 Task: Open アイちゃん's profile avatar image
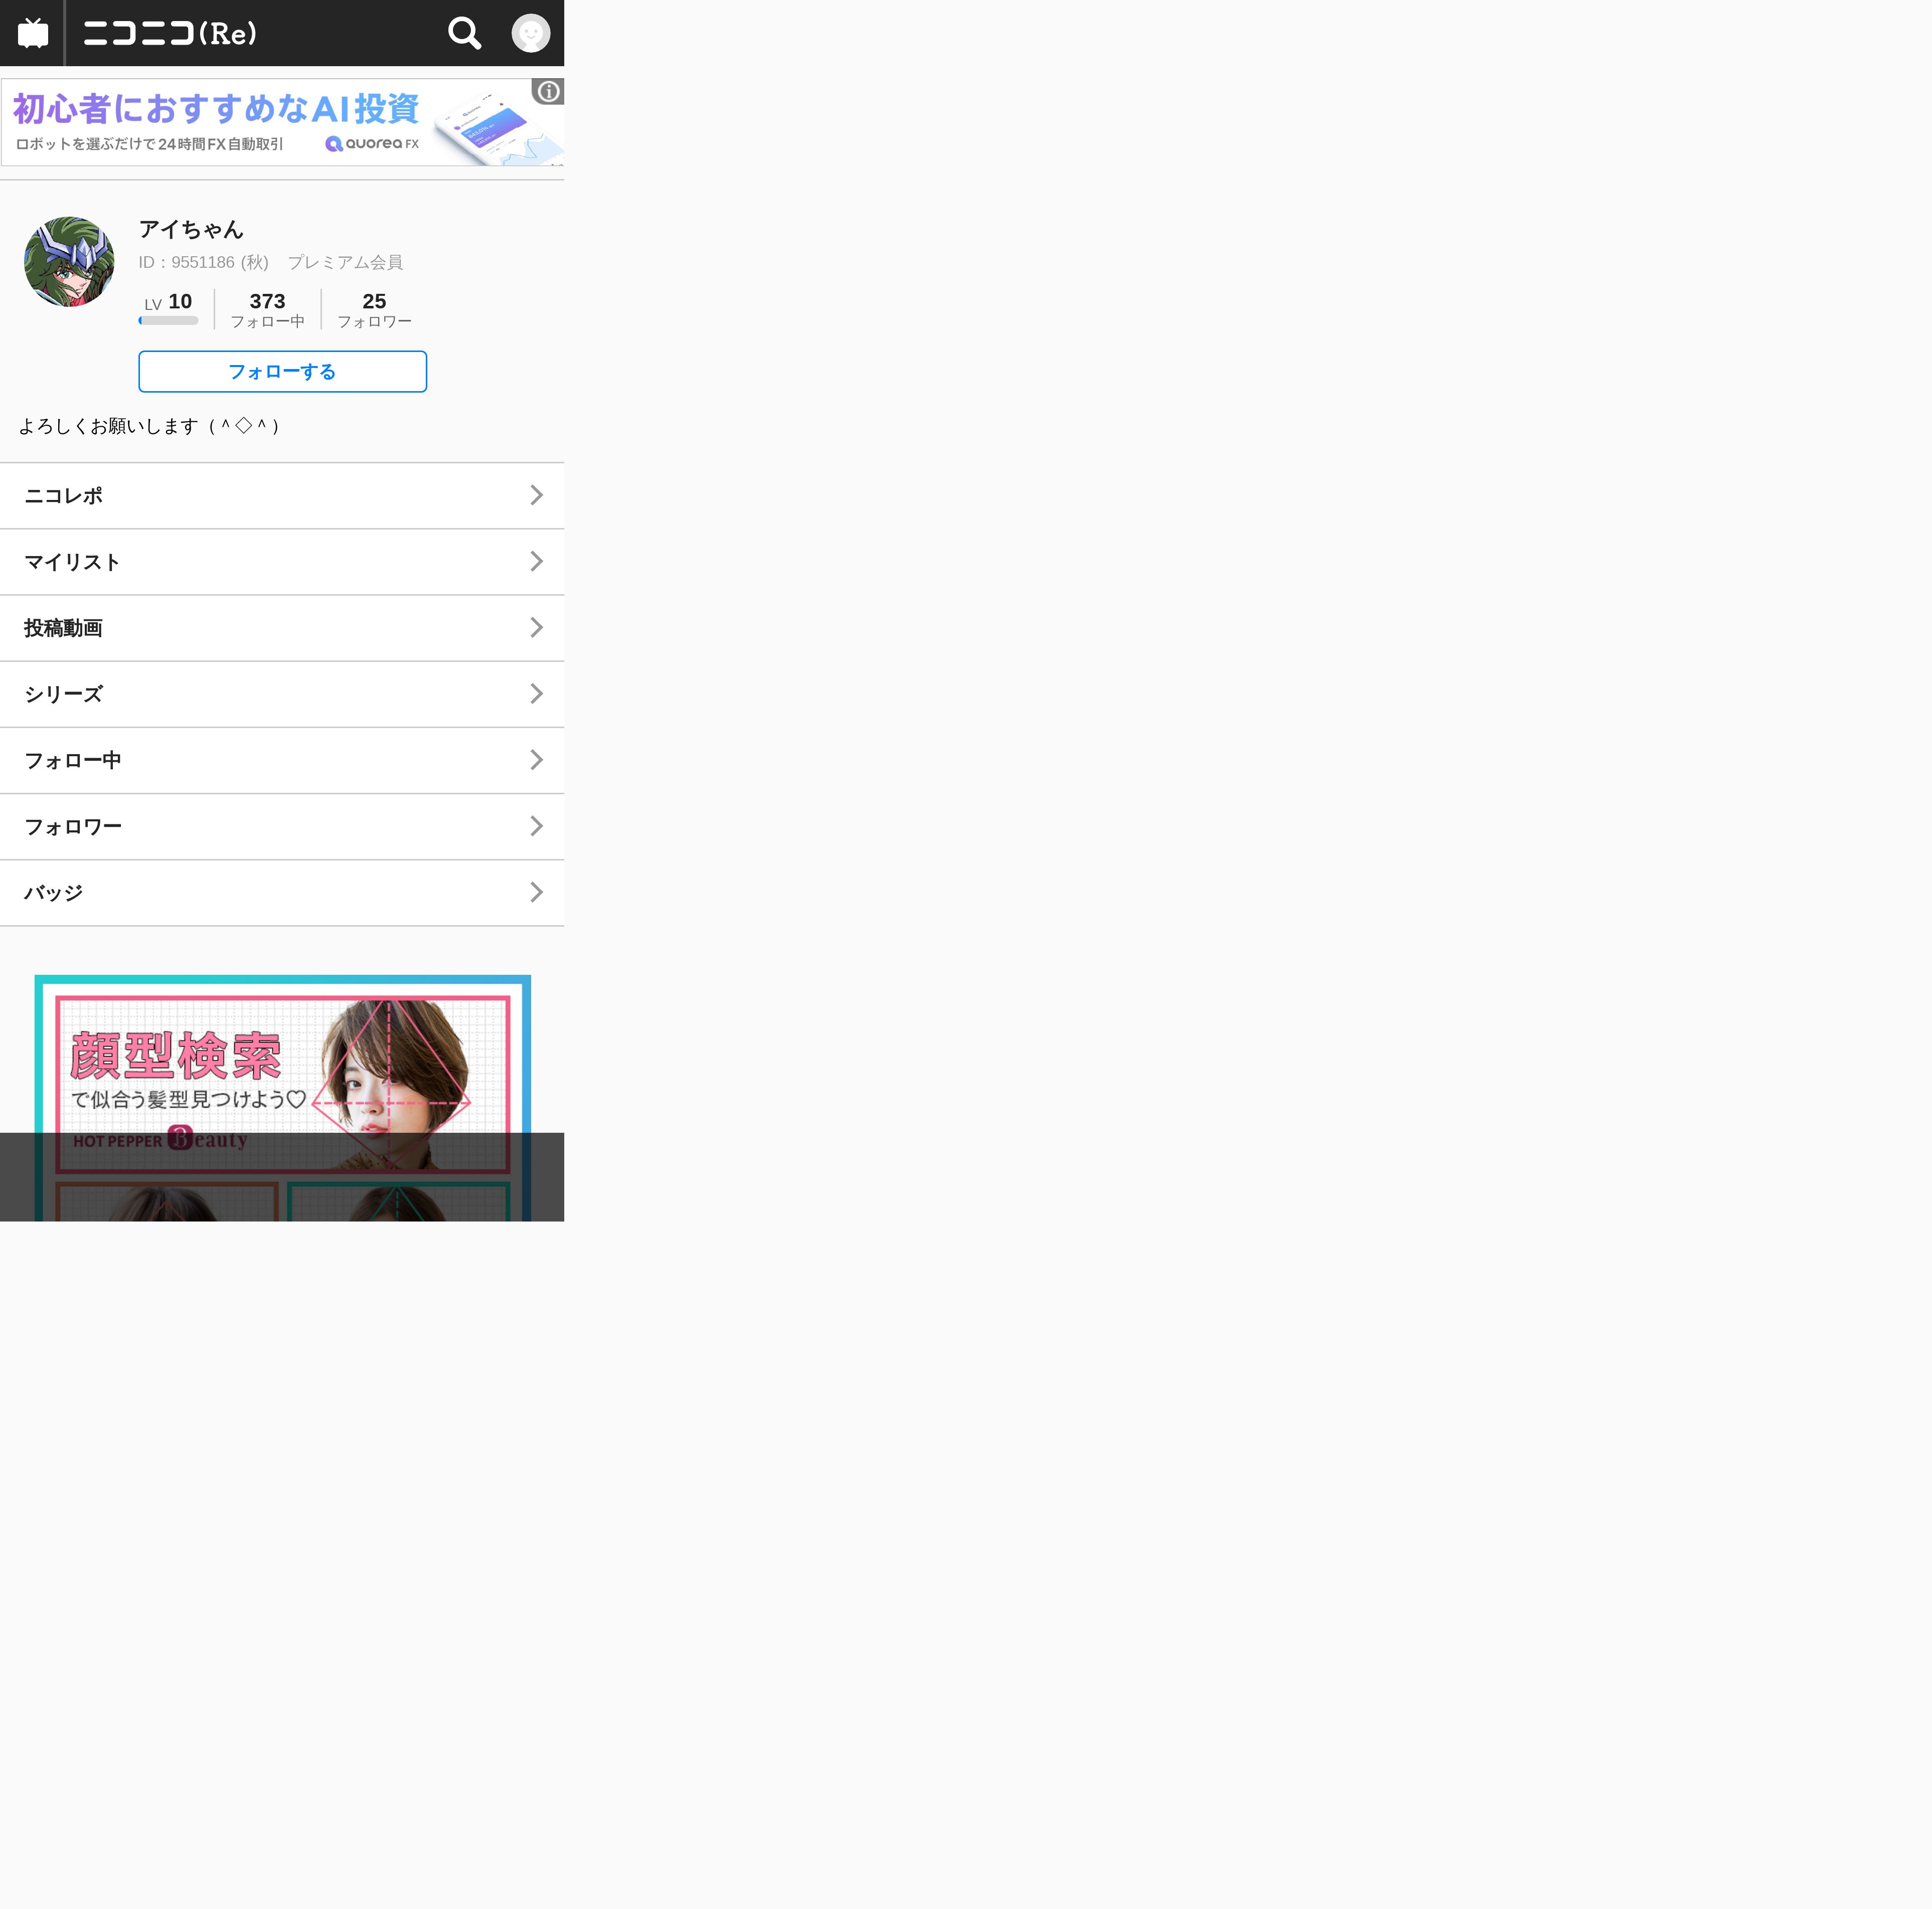pos(69,262)
